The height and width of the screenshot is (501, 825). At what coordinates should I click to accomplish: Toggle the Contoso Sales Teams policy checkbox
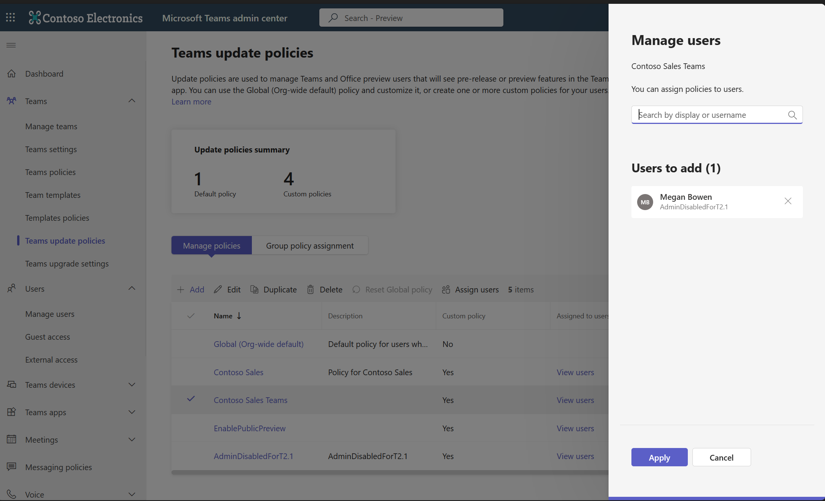[x=191, y=400]
